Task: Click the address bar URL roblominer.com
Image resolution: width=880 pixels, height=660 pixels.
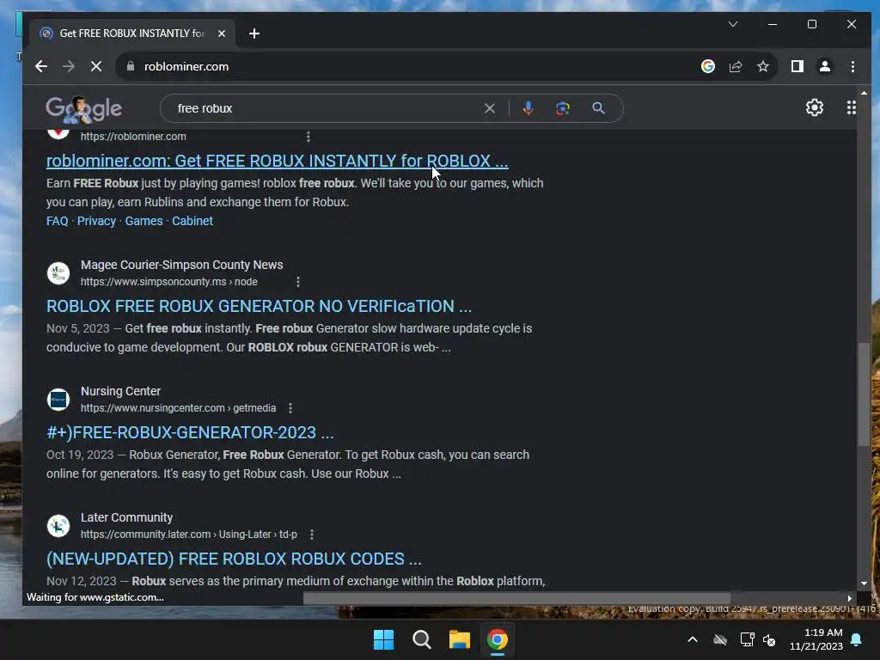Action: point(186,66)
